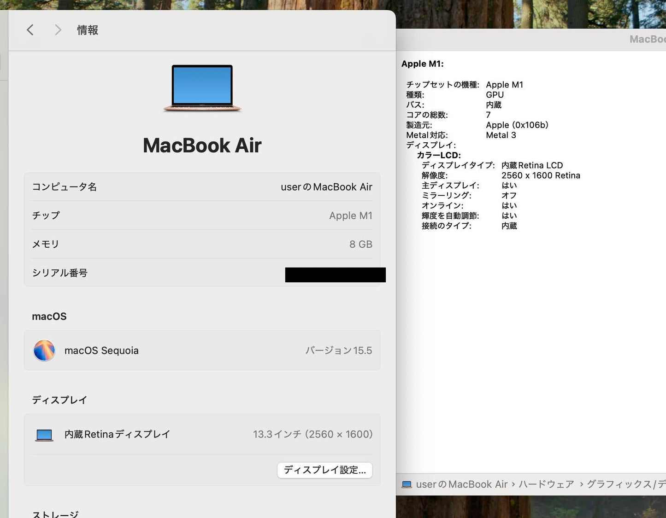Image resolution: width=666 pixels, height=518 pixels.
Task: Click the macOS Sequoia app icon thumbnail
Action: point(44,350)
